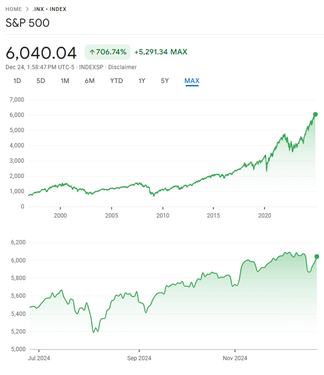Click the S&P 500 title heading
The image size is (324, 375).
28,23
